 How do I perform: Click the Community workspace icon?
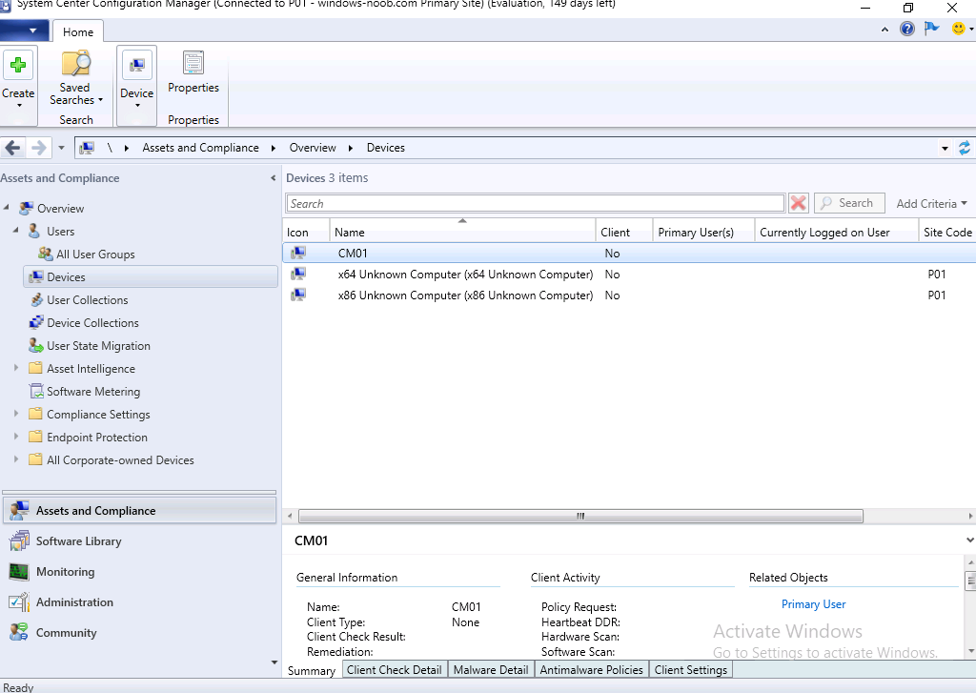point(19,633)
